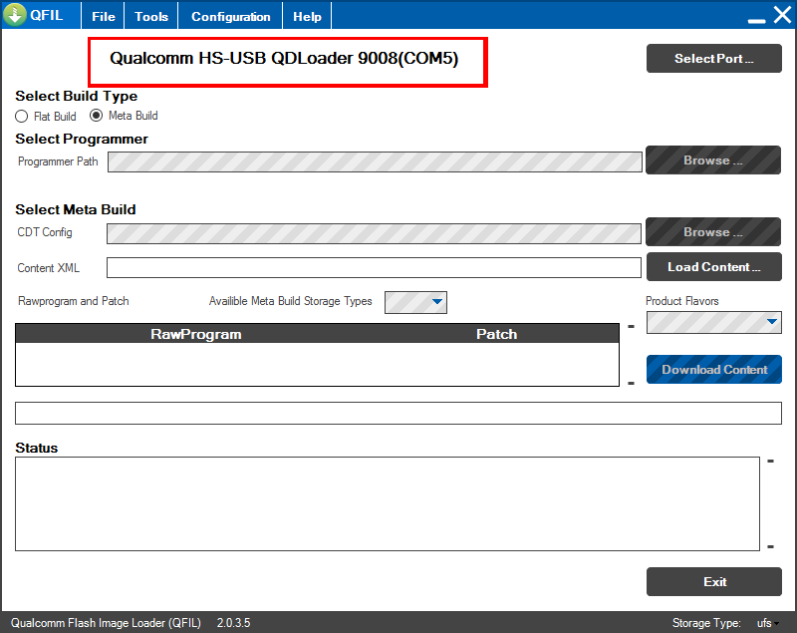The height and width of the screenshot is (633, 797).
Task: Click the RawProgram column header
Action: (196, 334)
